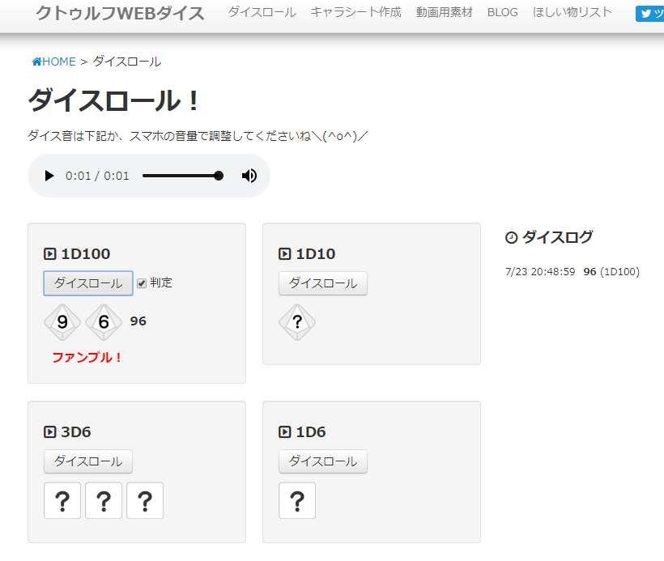Screen dimensions: 664x561
Task: Click the third 3D6 die
Action: [x=145, y=500]
